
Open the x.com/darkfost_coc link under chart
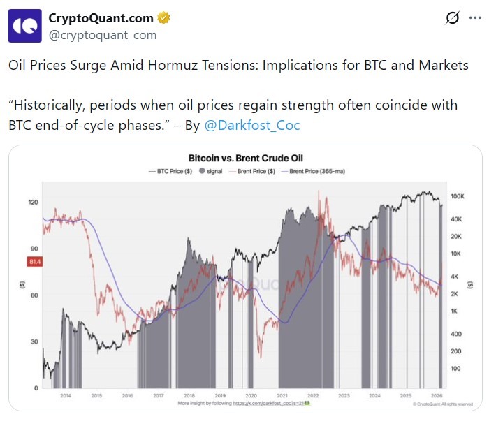(265, 403)
